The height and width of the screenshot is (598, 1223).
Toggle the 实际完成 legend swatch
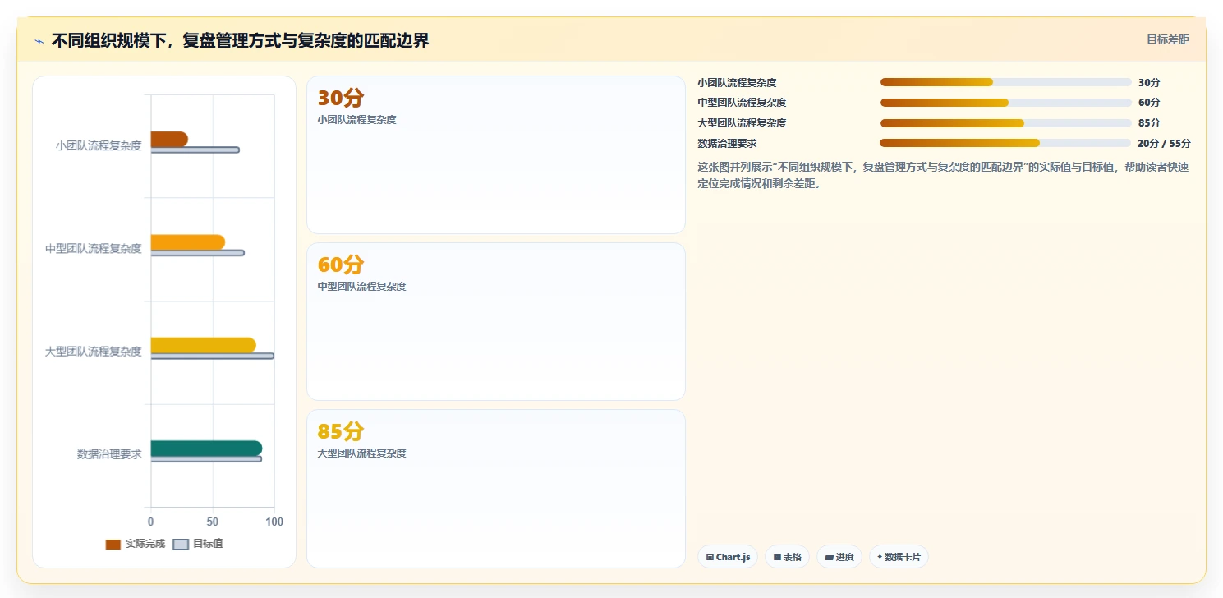(113, 544)
